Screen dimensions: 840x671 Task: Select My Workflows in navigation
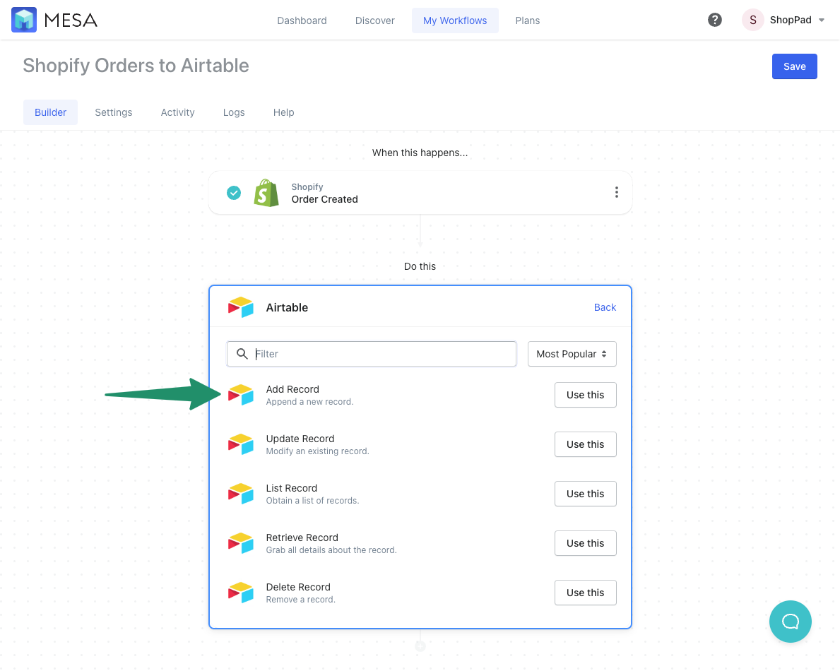pyautogui.click(x=455, y=20)
